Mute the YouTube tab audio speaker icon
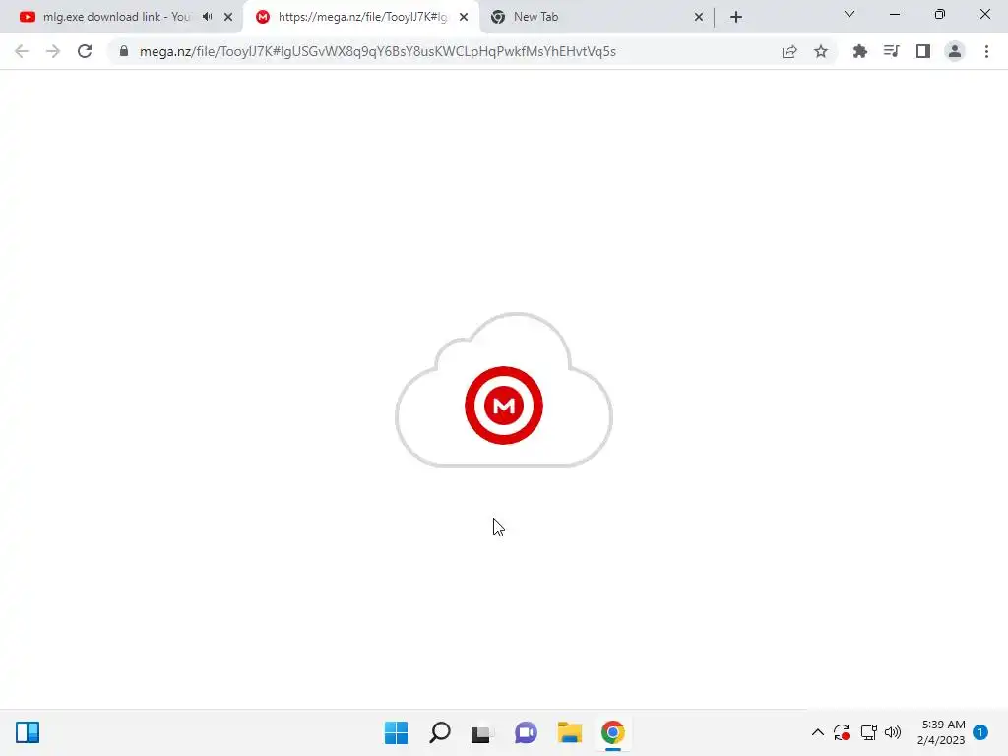The image size is (1008, 756). click(x=207, y=17)
